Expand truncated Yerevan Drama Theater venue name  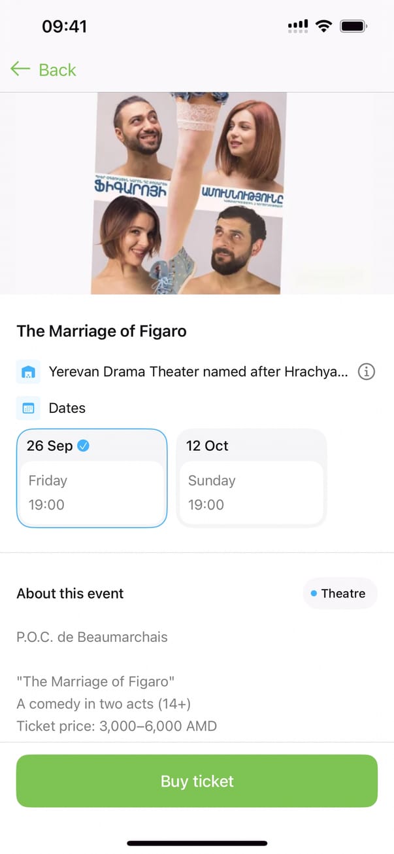click(x=199, y=372)
